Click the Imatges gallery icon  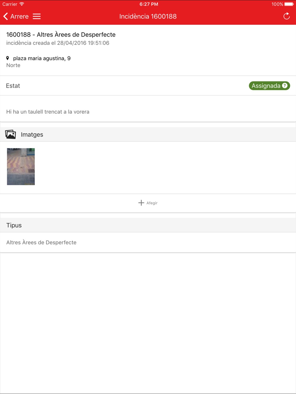pos(11,134)
